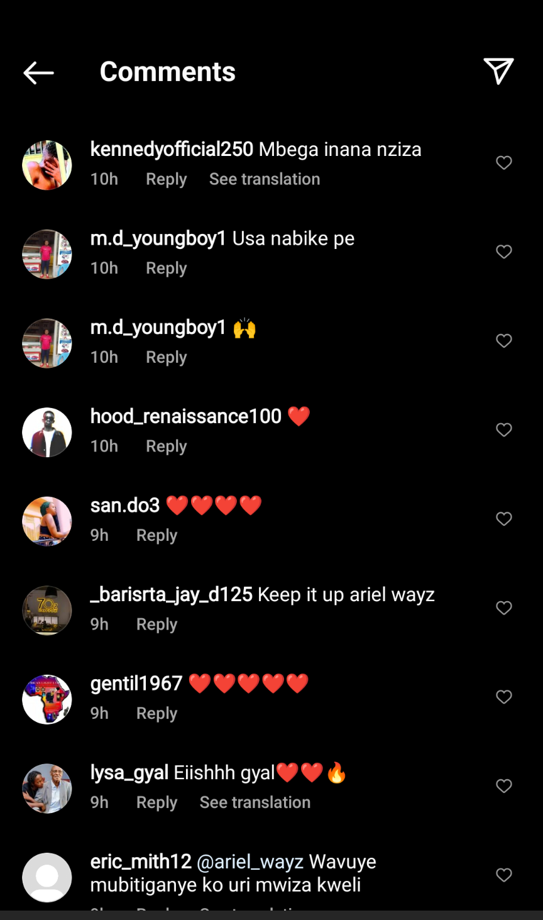Reply to kennedyofficial250's comment

click(x=166, y=179)
